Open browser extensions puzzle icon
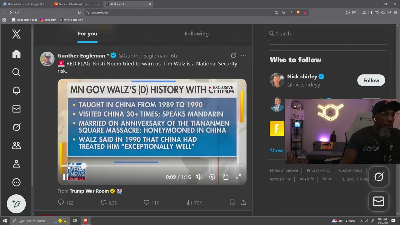Viewport: 400px width, 225px height. [348, 12]
